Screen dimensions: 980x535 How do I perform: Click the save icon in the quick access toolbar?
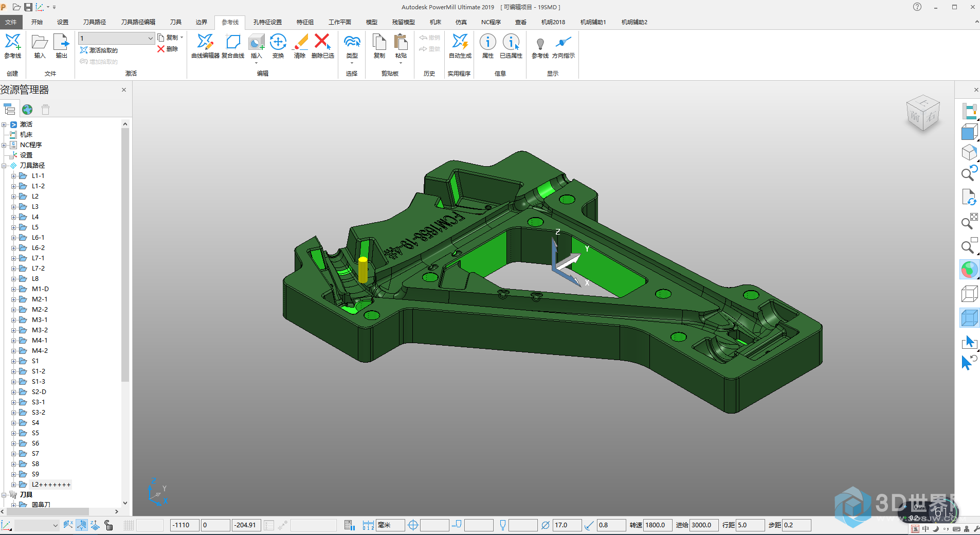coord(28,7)
